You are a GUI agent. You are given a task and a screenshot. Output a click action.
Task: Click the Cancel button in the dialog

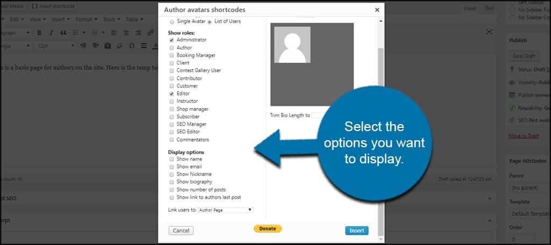(181, 230)
